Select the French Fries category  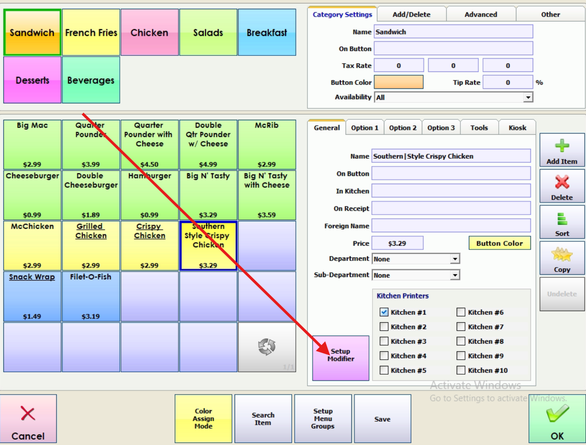(x=91, y=33)
